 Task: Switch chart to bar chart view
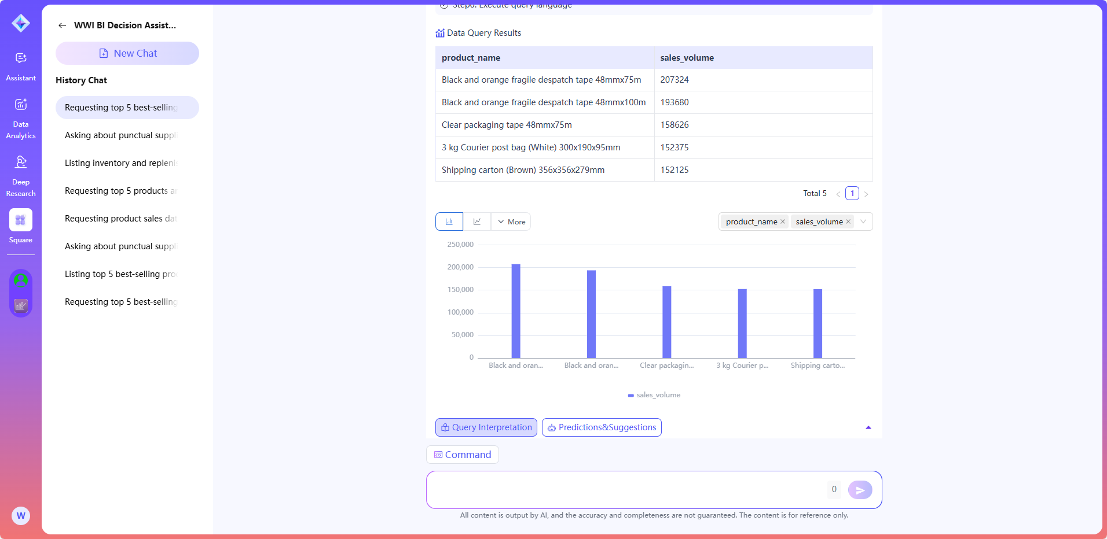[449, 221]
